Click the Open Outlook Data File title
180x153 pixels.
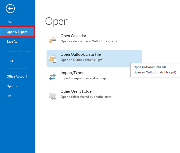tap(80, 54)
